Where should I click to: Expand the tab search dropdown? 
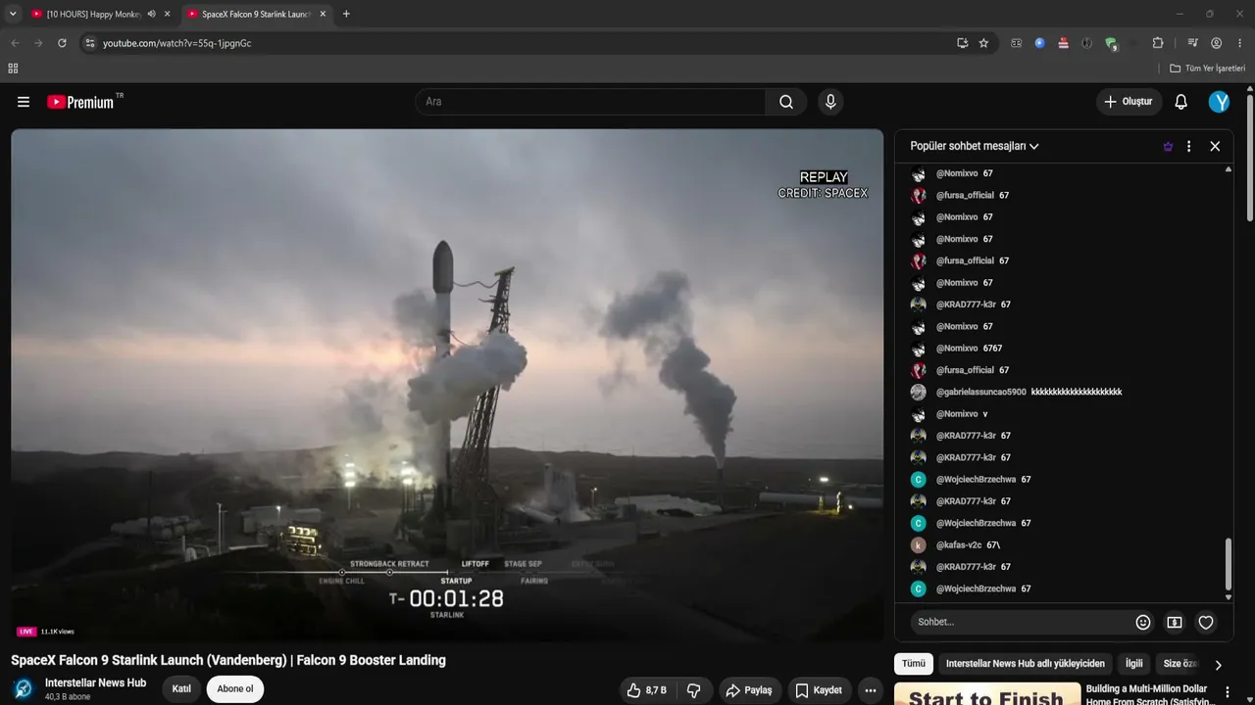[x=13, y=14]
